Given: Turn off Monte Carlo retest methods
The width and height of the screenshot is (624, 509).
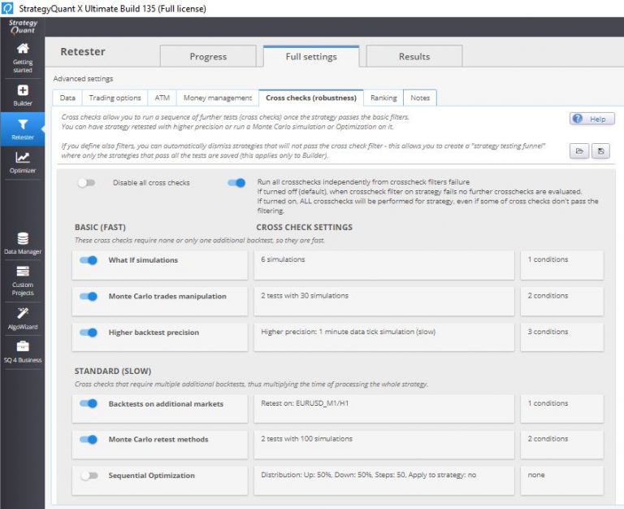Looking at the screenshot, I should click(x=89, y=440).
